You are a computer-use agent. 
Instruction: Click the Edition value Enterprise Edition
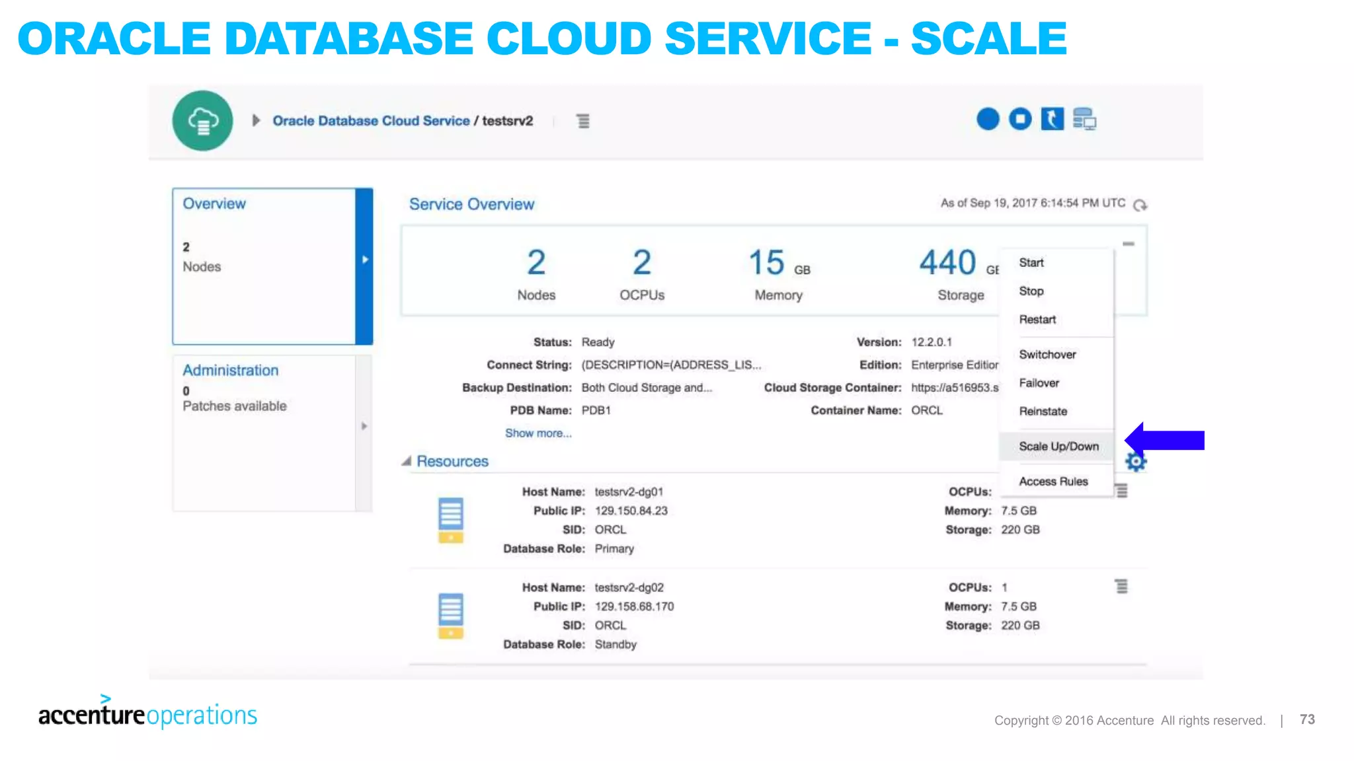click(x=955, y=365)
